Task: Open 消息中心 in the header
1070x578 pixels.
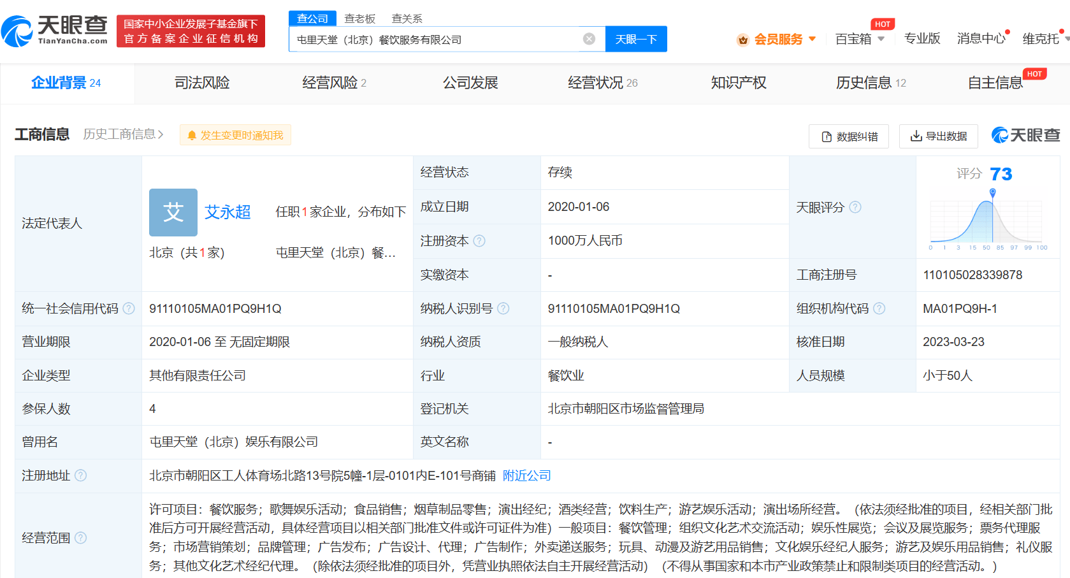Action: click(981, 39)
